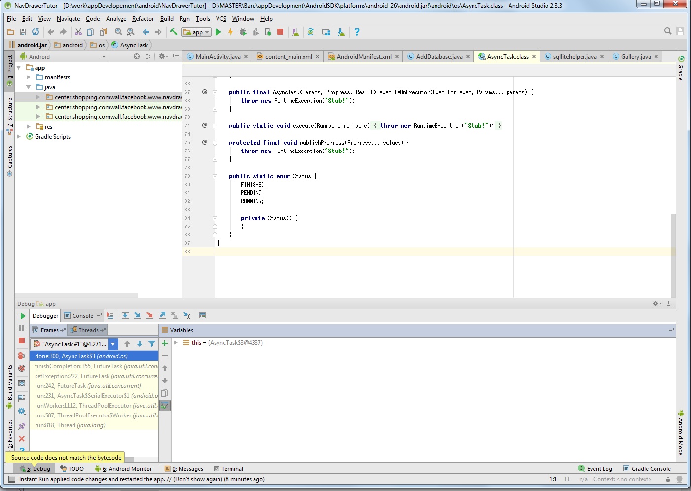This screenshot has height=491, width=691.
Task: Click New Watch green plus icon
Action: click(165, 343)
